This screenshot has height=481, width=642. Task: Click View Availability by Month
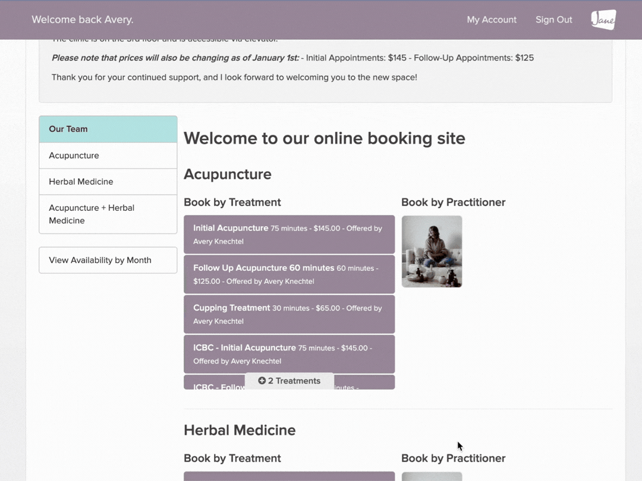click(x=108, y=260)
